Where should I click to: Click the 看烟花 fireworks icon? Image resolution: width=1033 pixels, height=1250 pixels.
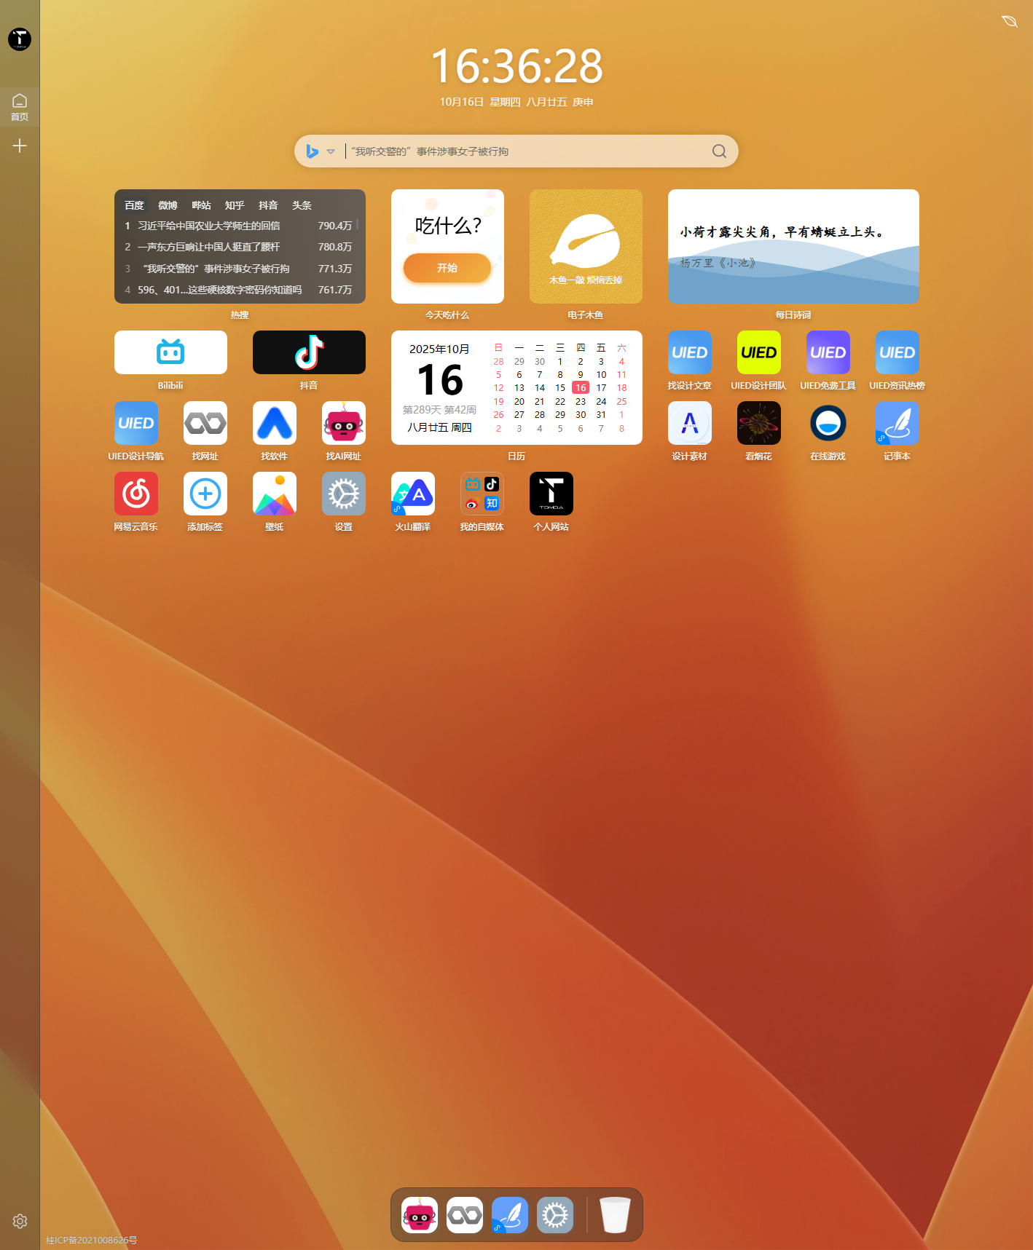758,423
